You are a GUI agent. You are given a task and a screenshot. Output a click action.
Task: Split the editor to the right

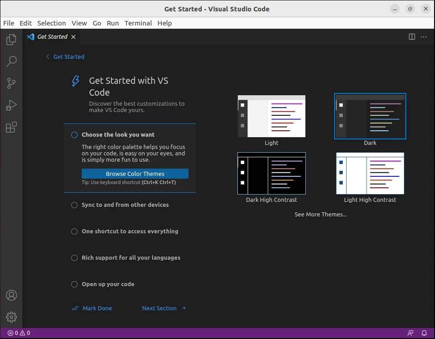412,37
